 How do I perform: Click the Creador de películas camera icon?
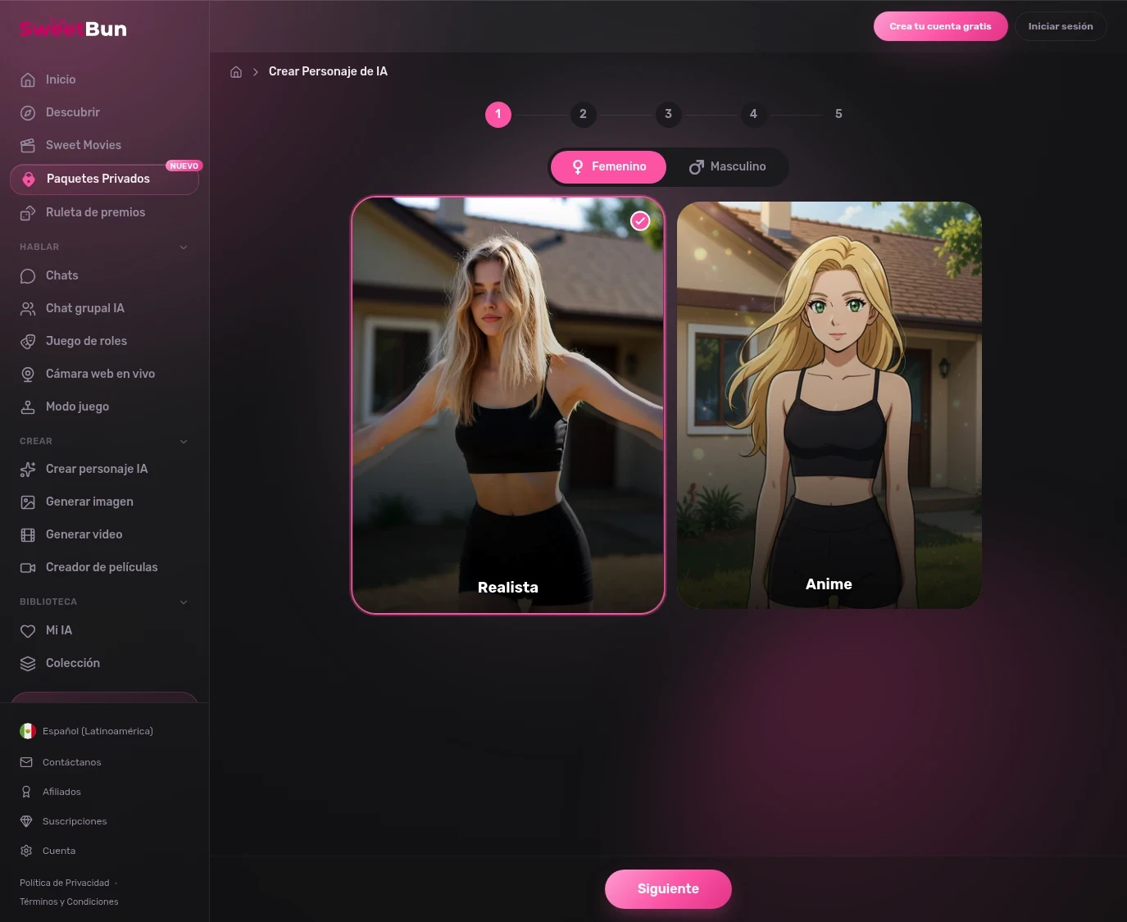28,567
